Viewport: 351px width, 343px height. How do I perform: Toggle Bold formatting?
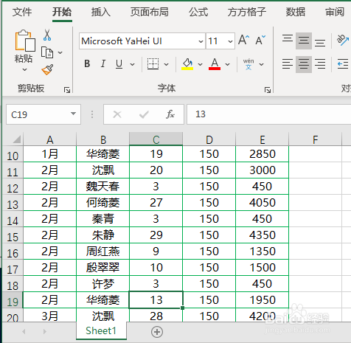[x=87, y=64]
